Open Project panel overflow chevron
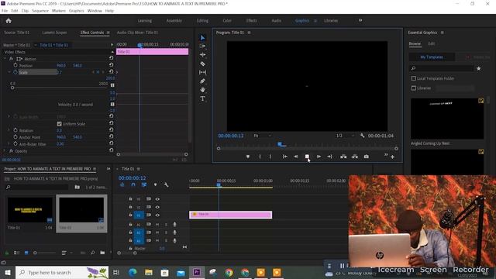 (108, 169)
